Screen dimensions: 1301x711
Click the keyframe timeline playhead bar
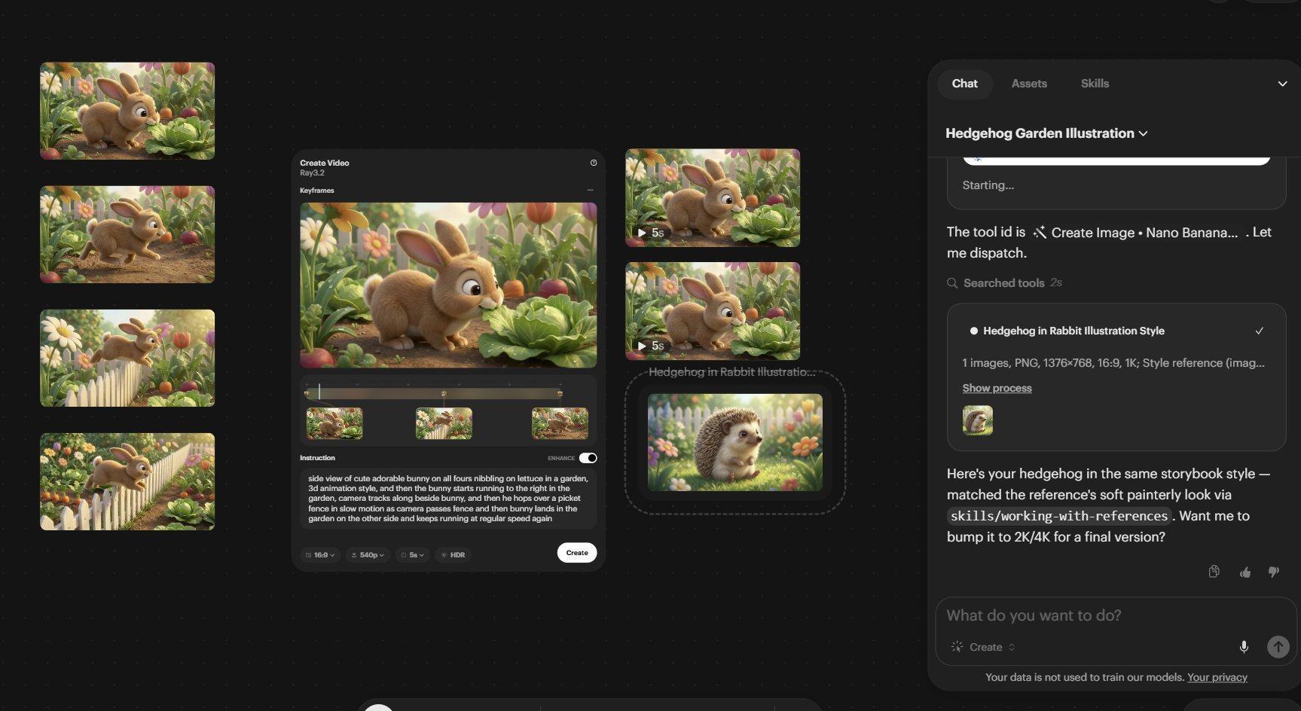319,392
